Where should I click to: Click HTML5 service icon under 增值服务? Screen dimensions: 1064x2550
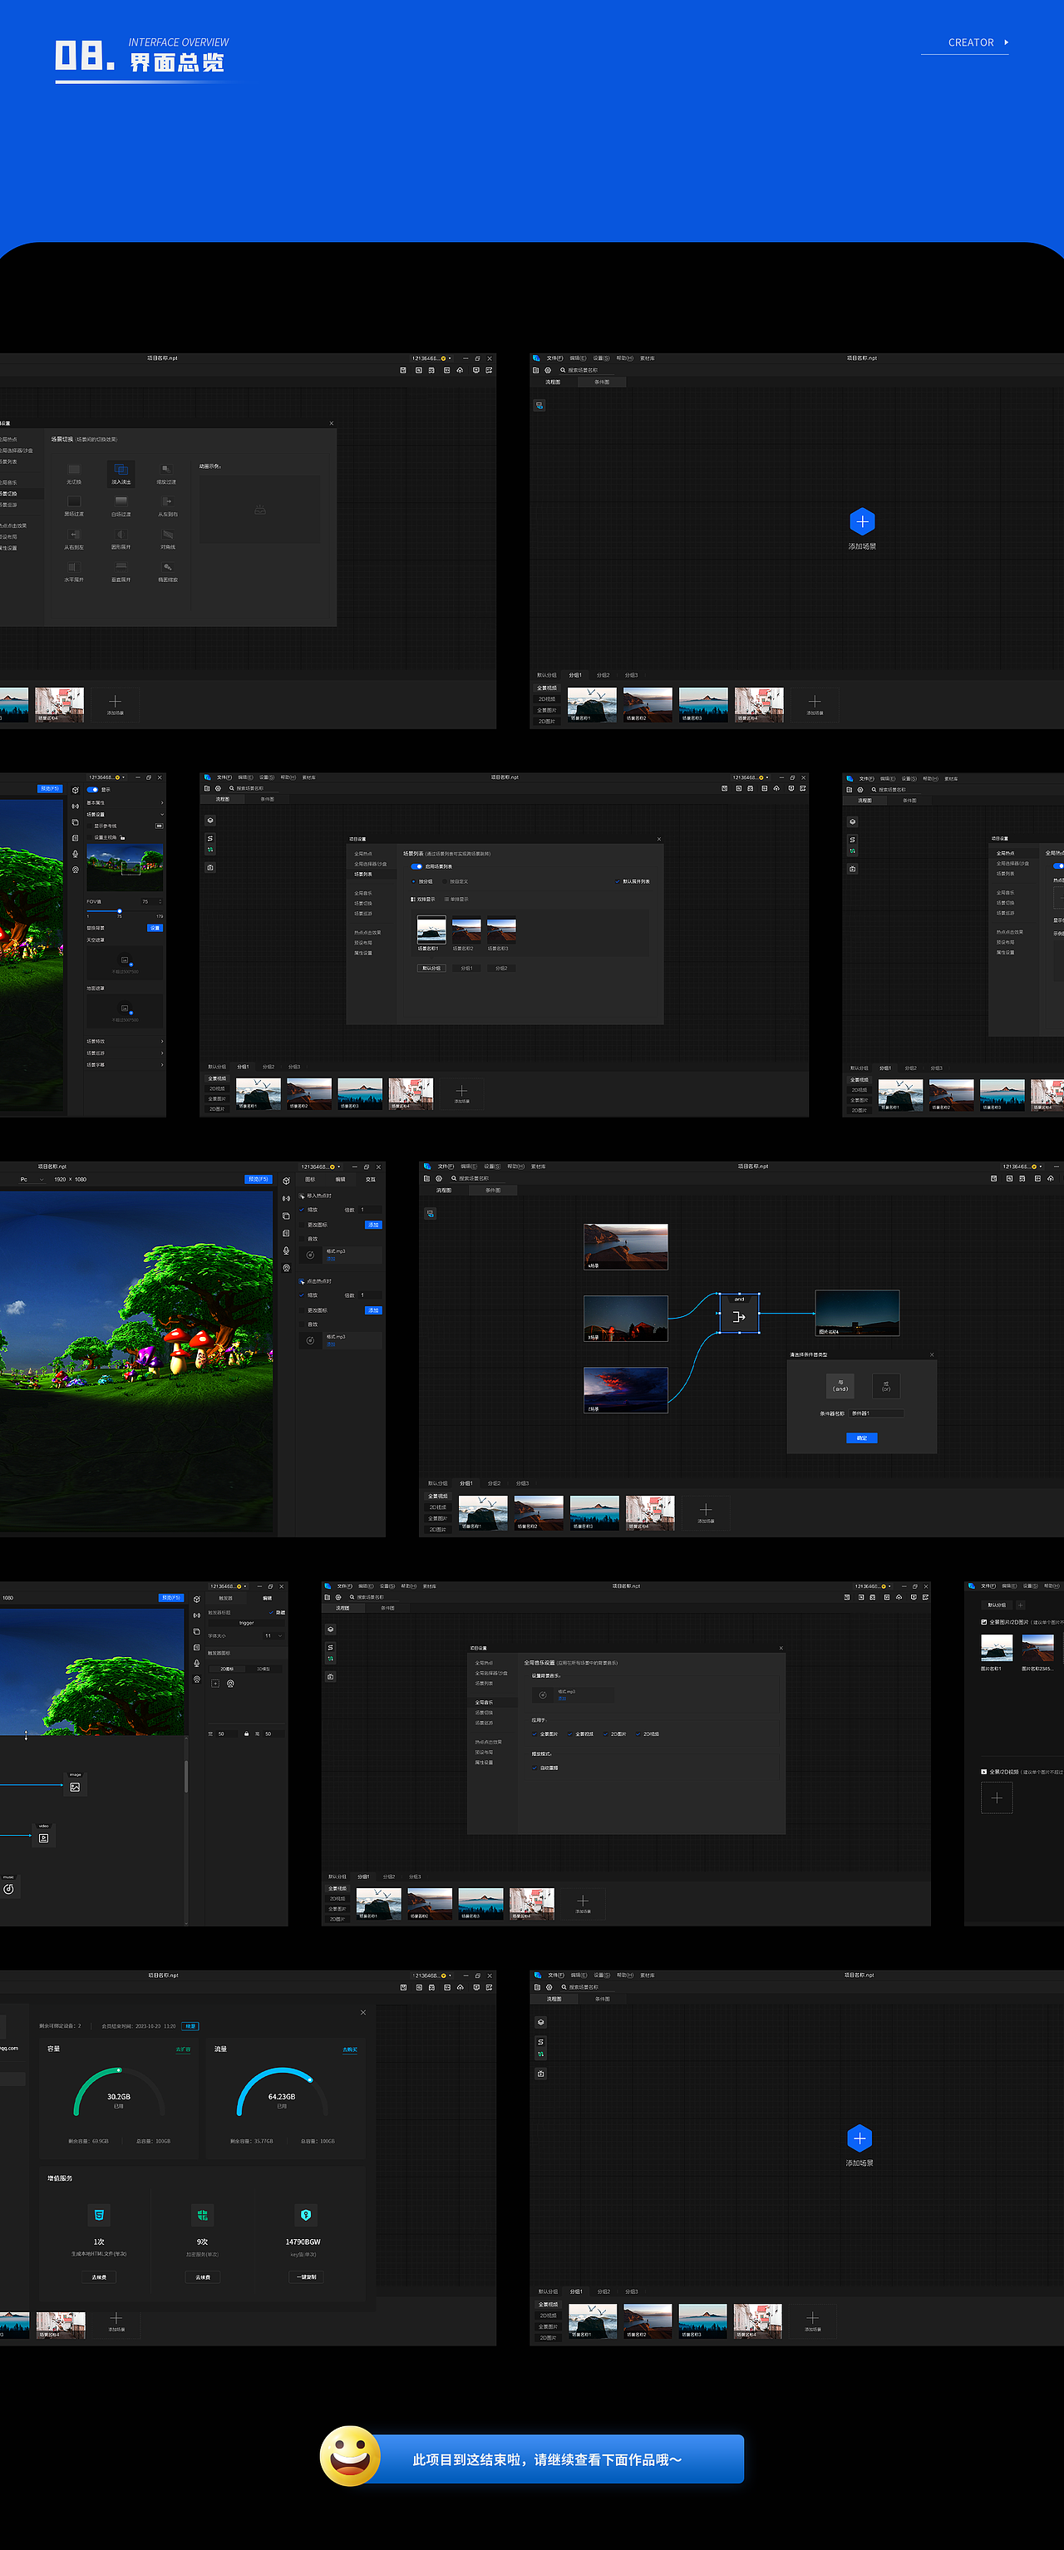coord(99,2214)
